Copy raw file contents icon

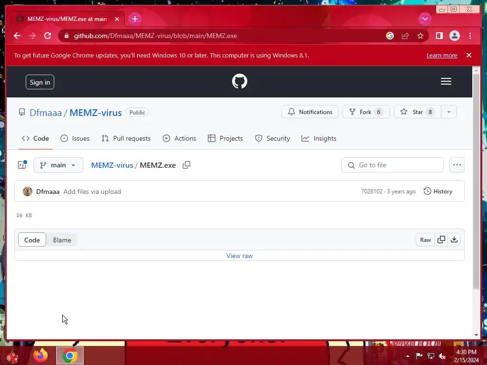[x=441, y=240]
